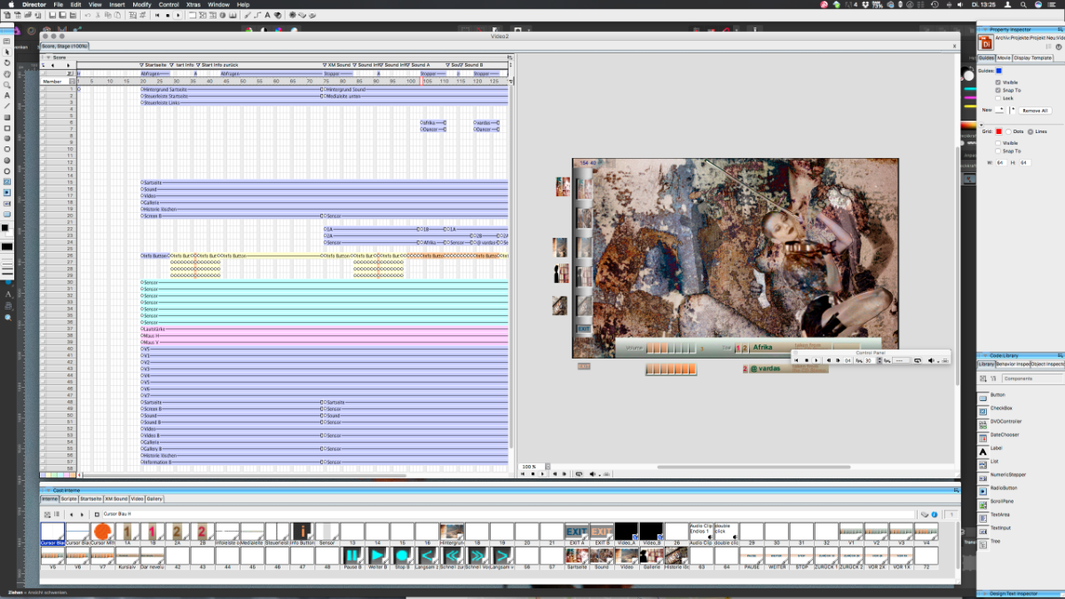Image resolution: width=1065 pixels, height=599 pixels.
Task: Choose the ScrollPane component icon
Action: pos(982,503)
